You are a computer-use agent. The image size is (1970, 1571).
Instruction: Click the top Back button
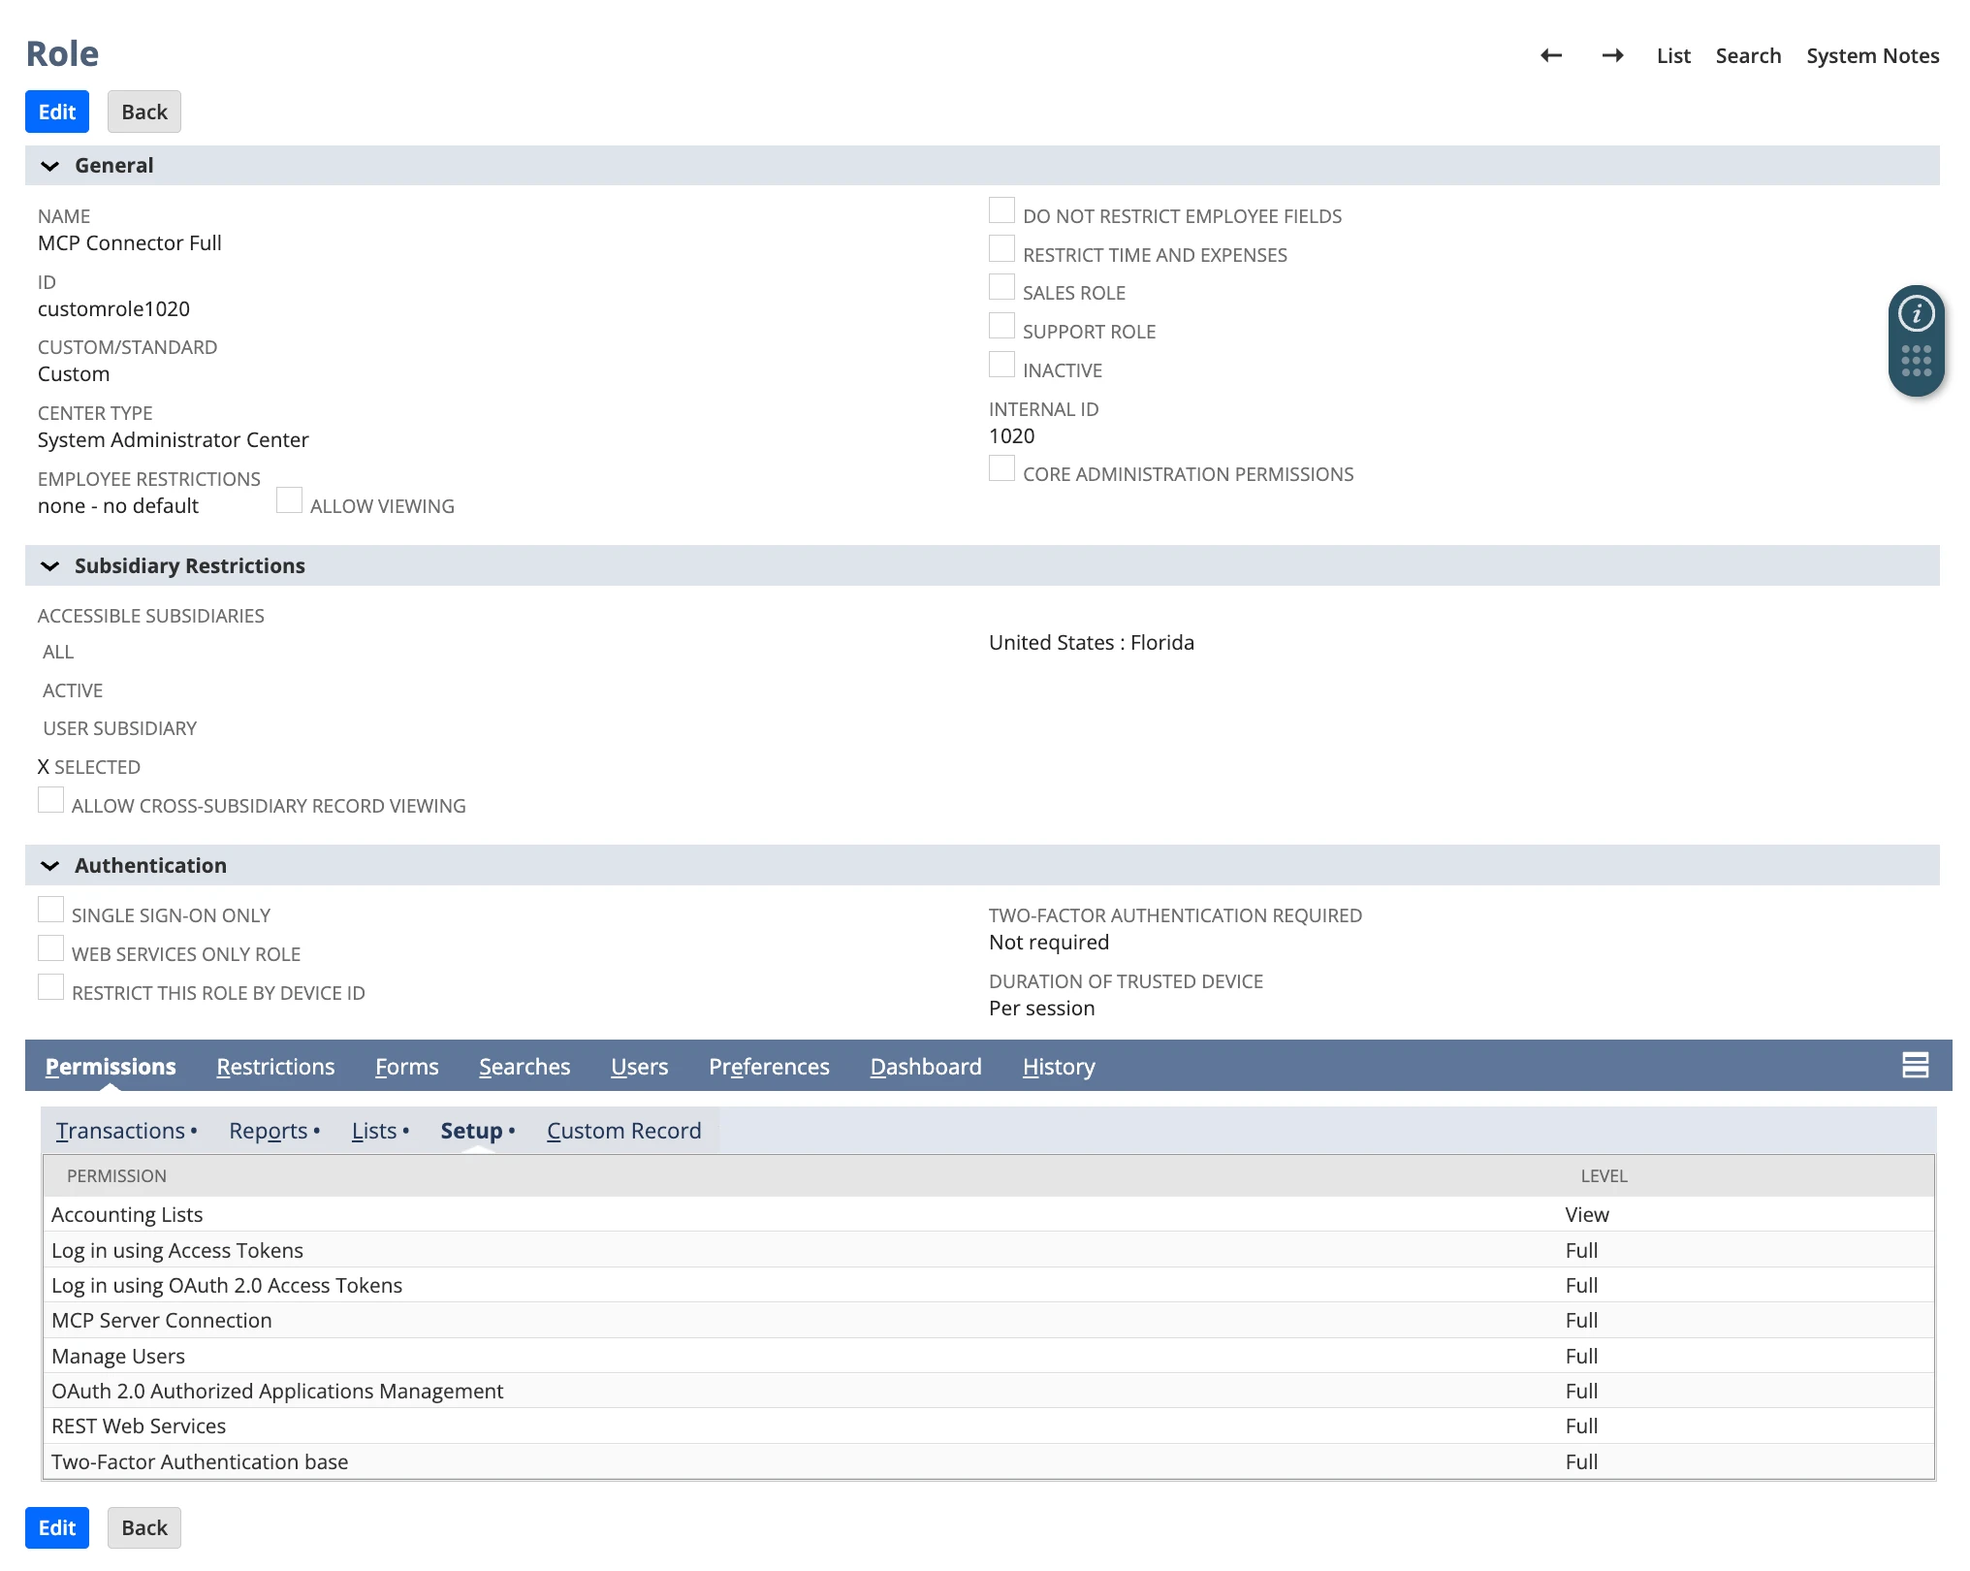click(x=144, y=112)
